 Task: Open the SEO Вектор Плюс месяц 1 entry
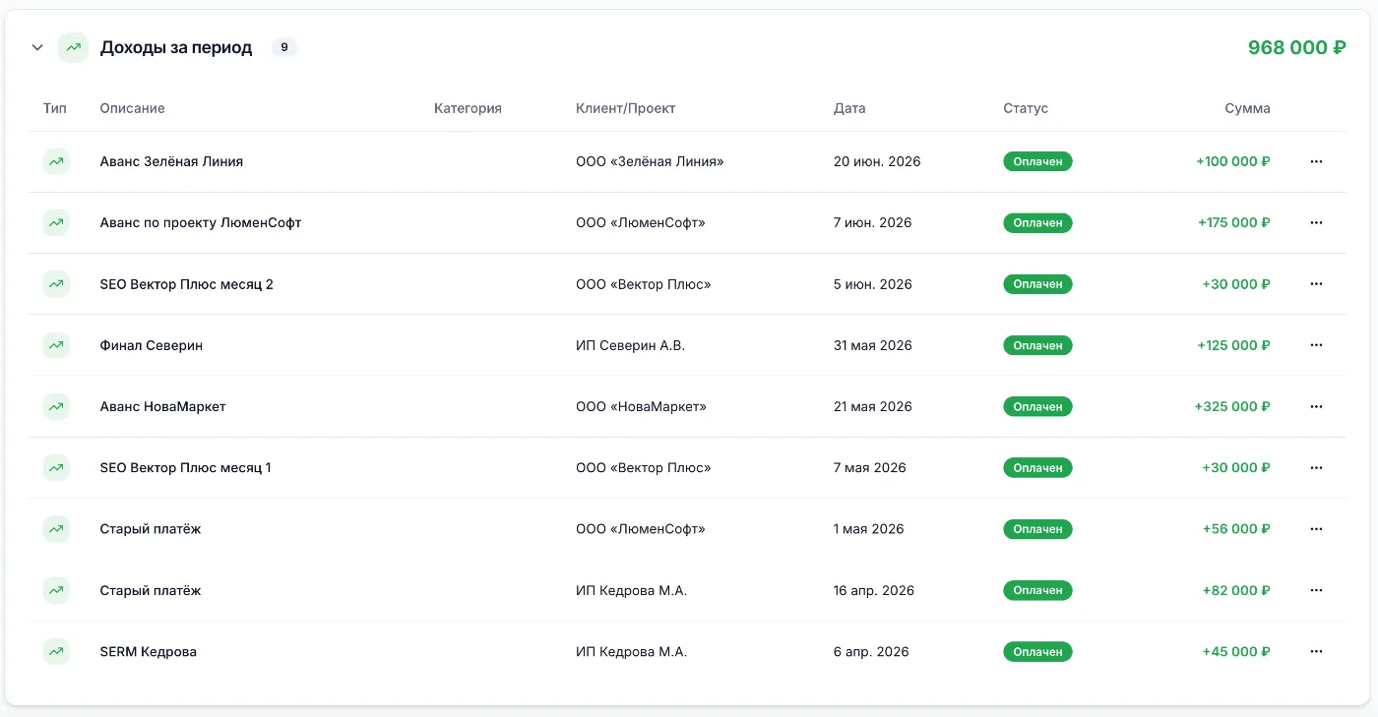pos(185,467)
